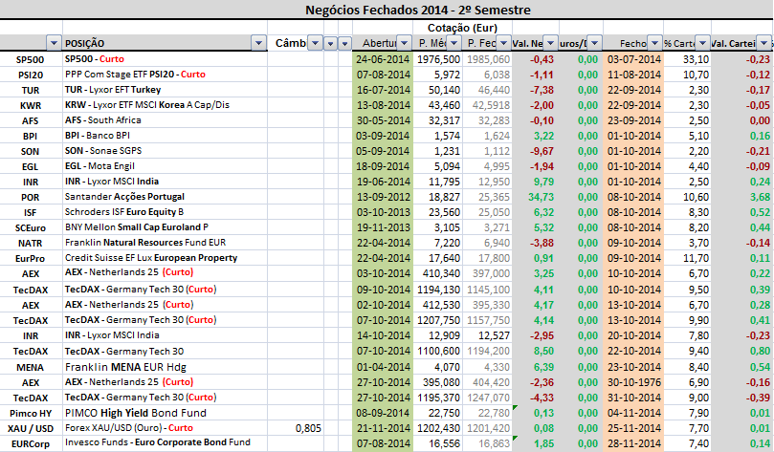The image size is (774, 452).
Task: Select the 9,79 gain value cell
Action: tap(536, 182)
